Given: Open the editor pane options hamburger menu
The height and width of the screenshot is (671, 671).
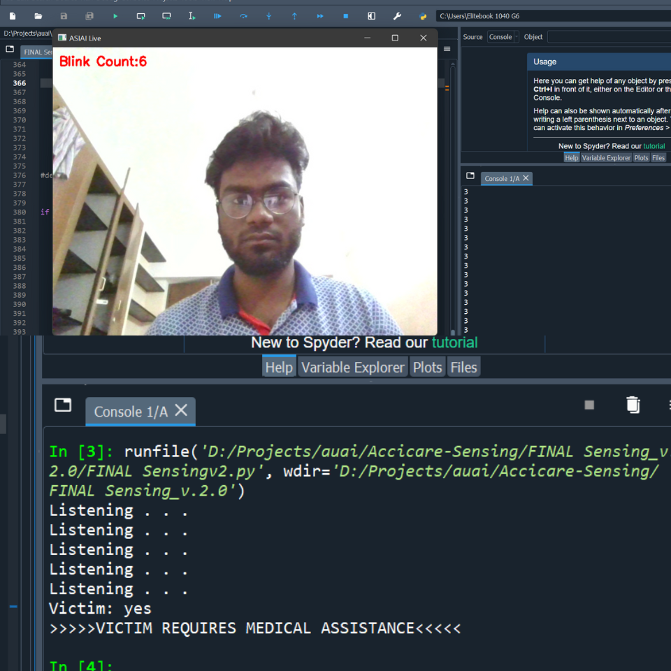Looking at the screenshot, I should tap(447, 49).
